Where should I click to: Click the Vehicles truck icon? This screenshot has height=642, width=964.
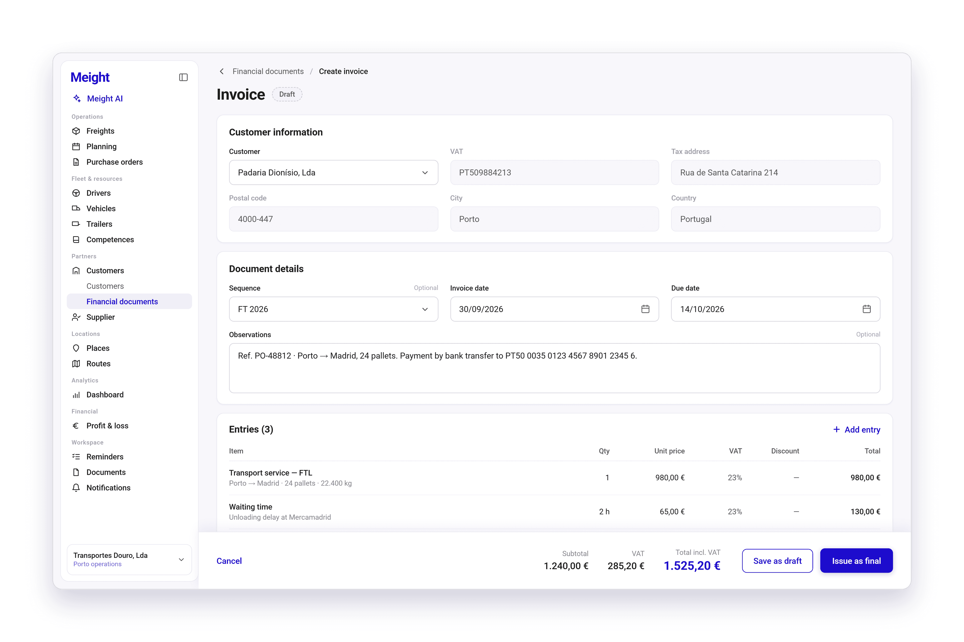(x=76, y=208)
